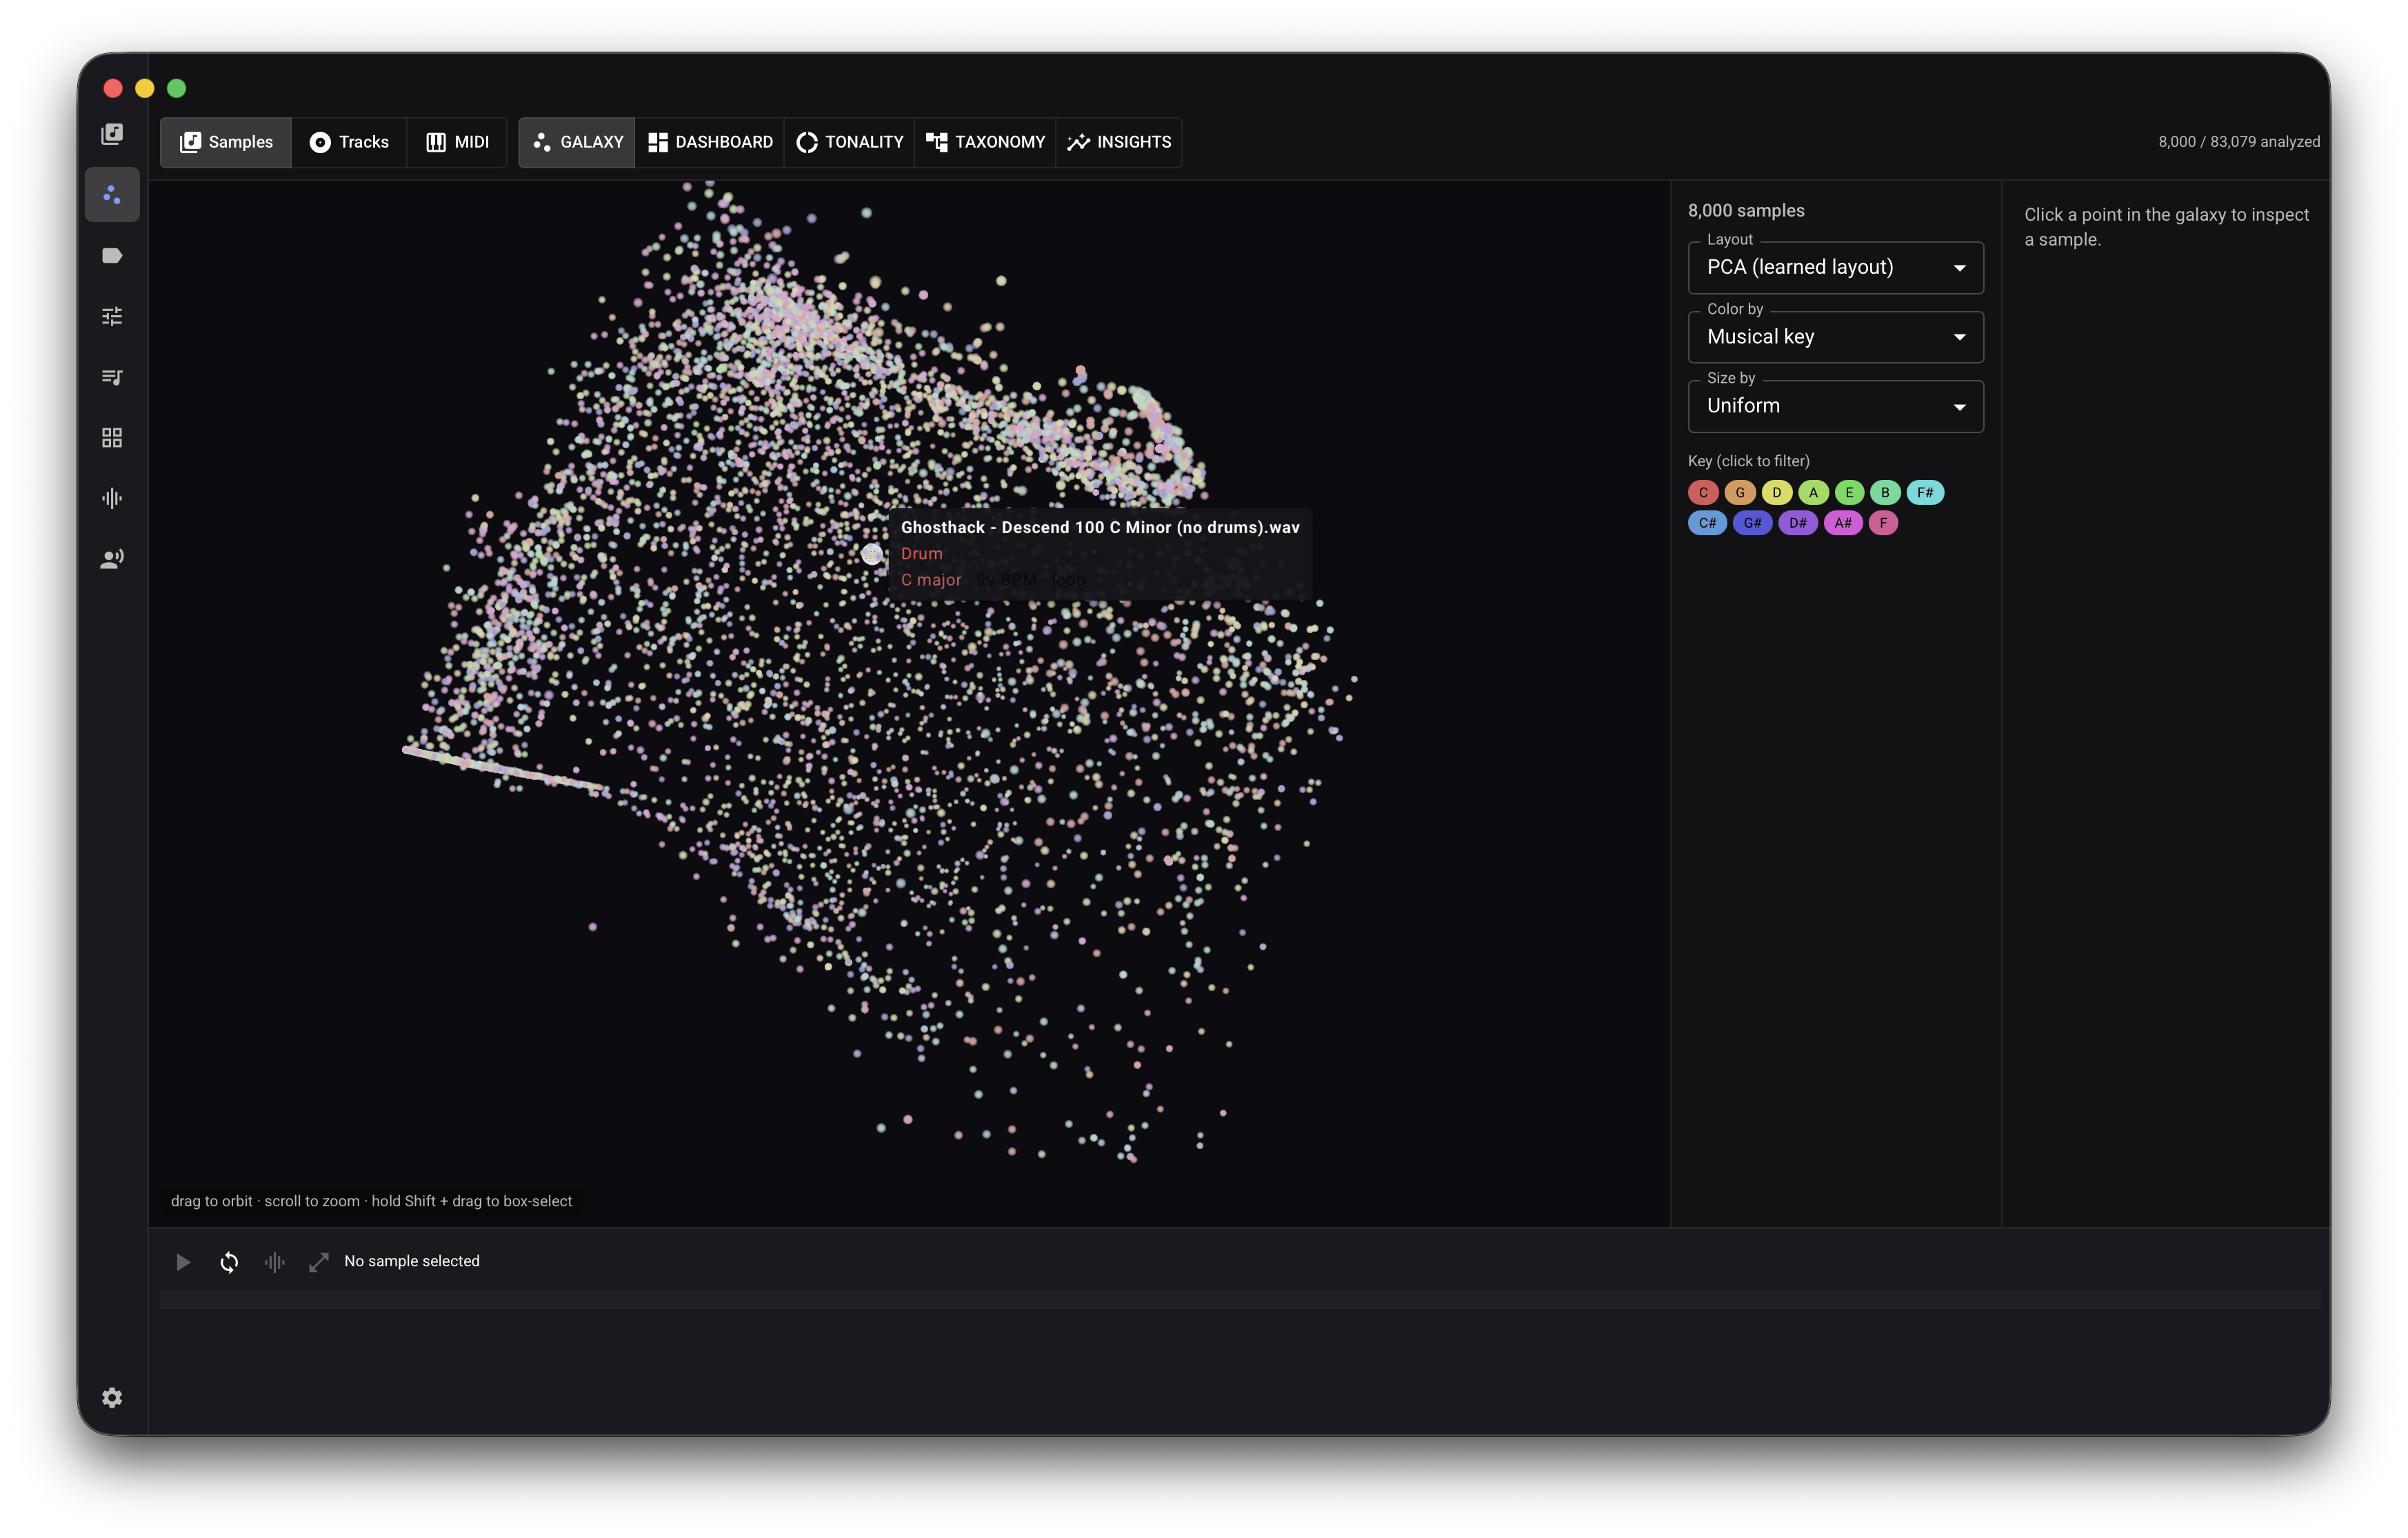Open the TONALITY view
This screenshot has width=2408, height=1538.
pyautogui.click(x=850, y=142)
